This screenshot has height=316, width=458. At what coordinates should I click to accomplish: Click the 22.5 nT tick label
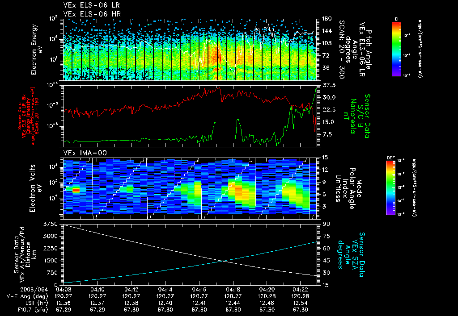(x=329, y=110)
